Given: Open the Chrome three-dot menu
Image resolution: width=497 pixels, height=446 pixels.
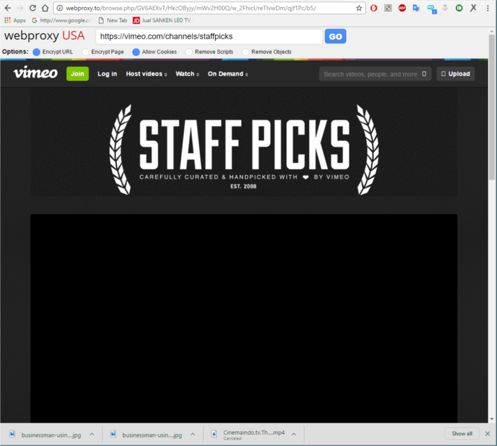Looking at the screenshot, I should [488, 8].
